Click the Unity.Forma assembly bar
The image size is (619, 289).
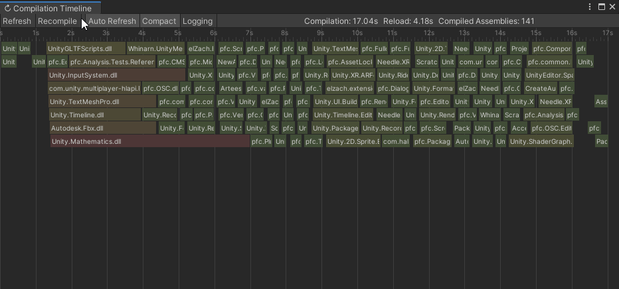[x=432, y=89]
